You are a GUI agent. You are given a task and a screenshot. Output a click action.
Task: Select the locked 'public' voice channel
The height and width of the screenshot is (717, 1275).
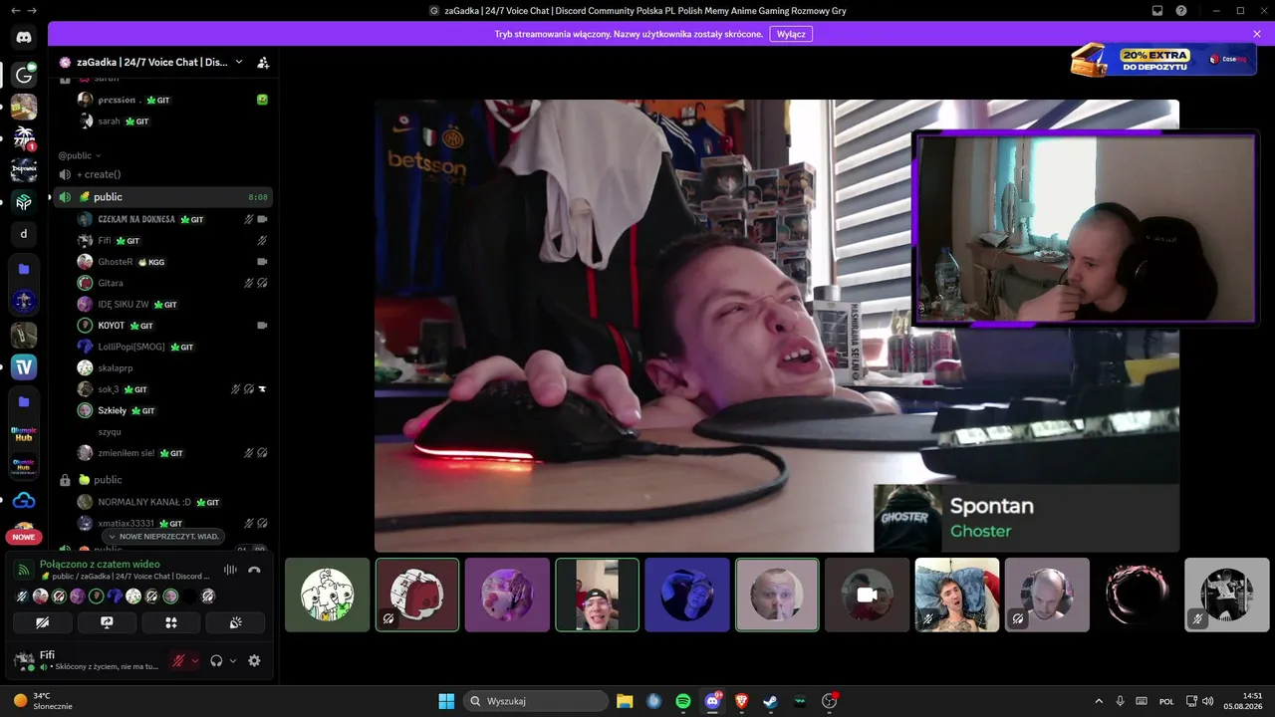coord(162,480)
